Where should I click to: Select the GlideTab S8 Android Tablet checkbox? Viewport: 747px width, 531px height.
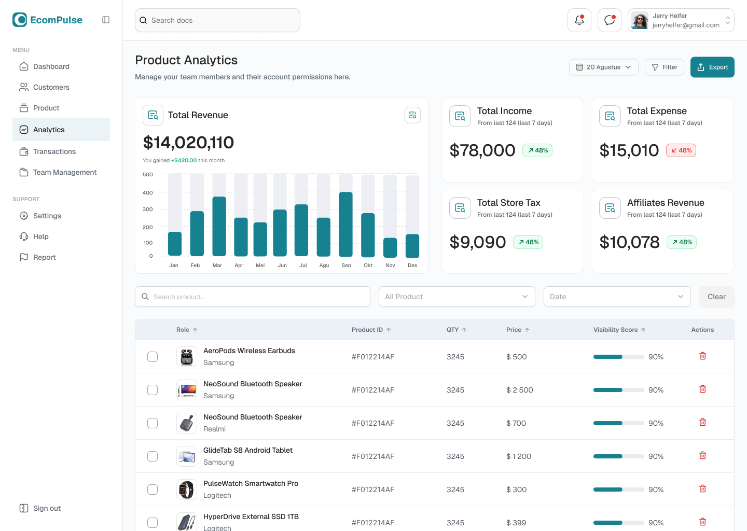coord(152,456)
